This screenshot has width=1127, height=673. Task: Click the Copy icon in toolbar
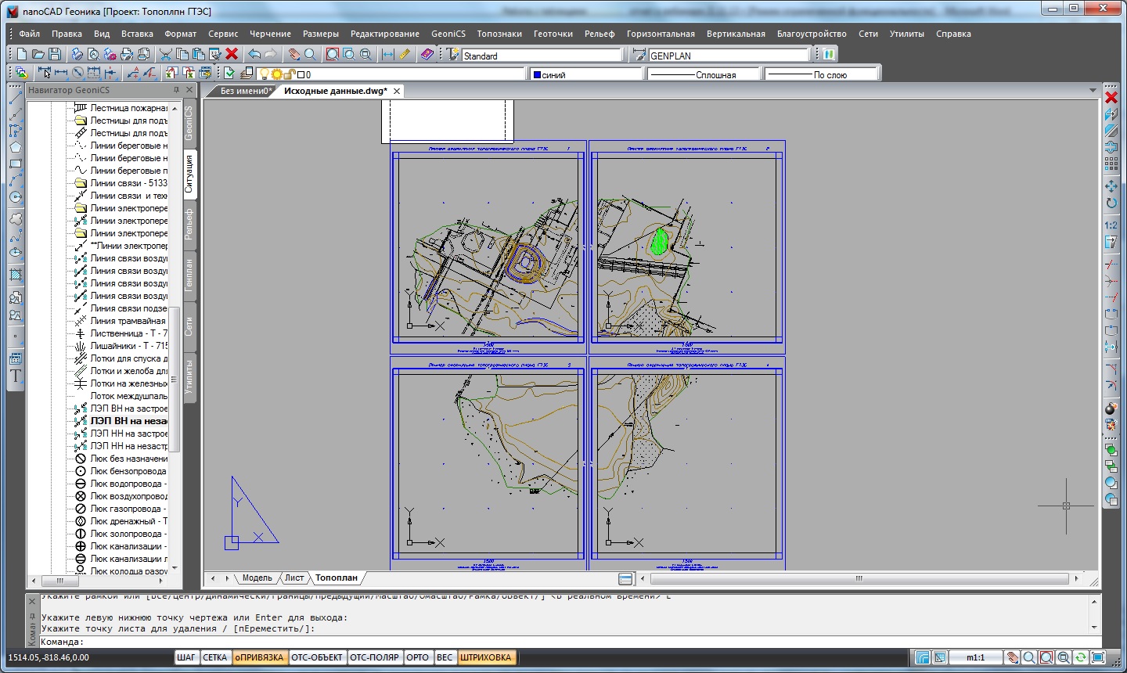click(x=182, y=54)
